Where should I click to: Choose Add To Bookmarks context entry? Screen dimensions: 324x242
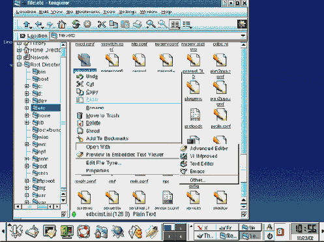pyautogui.click(x=128, y=138)
